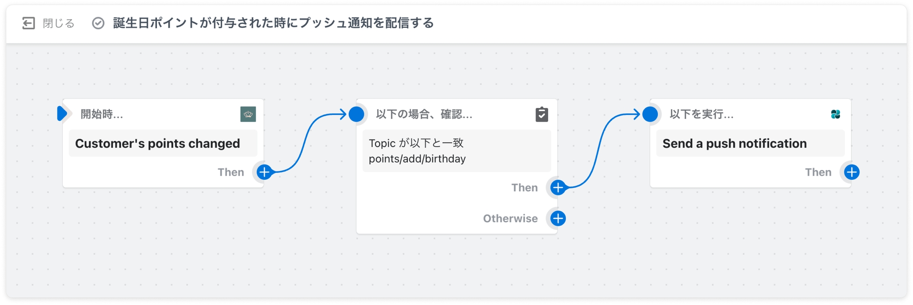Image resolution: width=913 pixels, height=305 pixels.
Task: Click the workflow status checkmark icon
Action: click(98, 23)
